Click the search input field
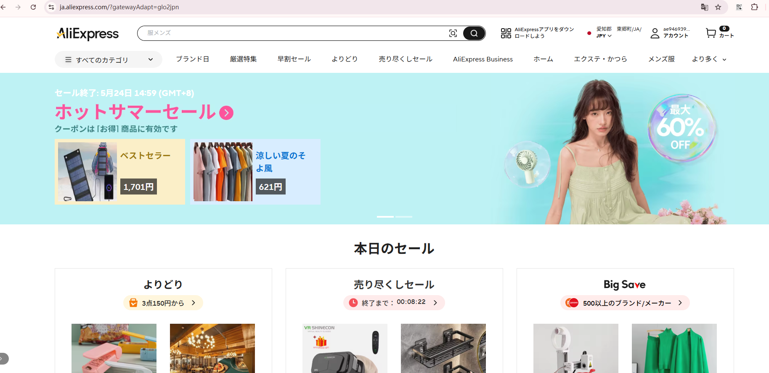Image resolution: width=769 pixels, height=373 pixels. click(x=294, y=33)
